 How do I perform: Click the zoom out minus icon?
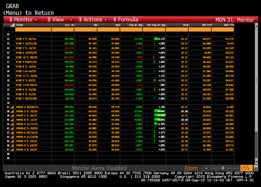(206, 168)
